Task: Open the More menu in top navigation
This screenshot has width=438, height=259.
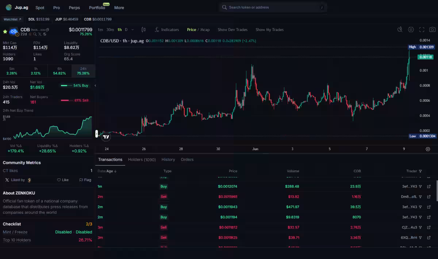Action: (119, 8)
